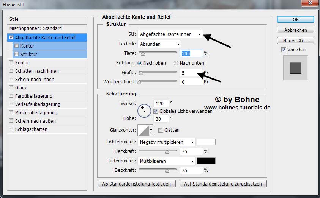Select Mischoptionen: Standard in styles list

[36, 28]
